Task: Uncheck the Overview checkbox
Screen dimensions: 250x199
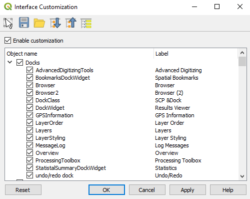Action: (x=29, y=153)
